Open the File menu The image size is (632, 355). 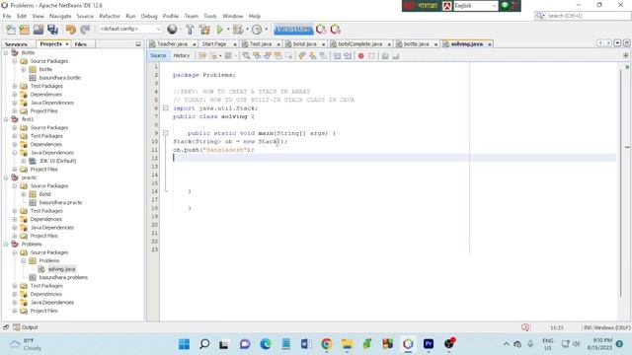click(x=7, y=16)
